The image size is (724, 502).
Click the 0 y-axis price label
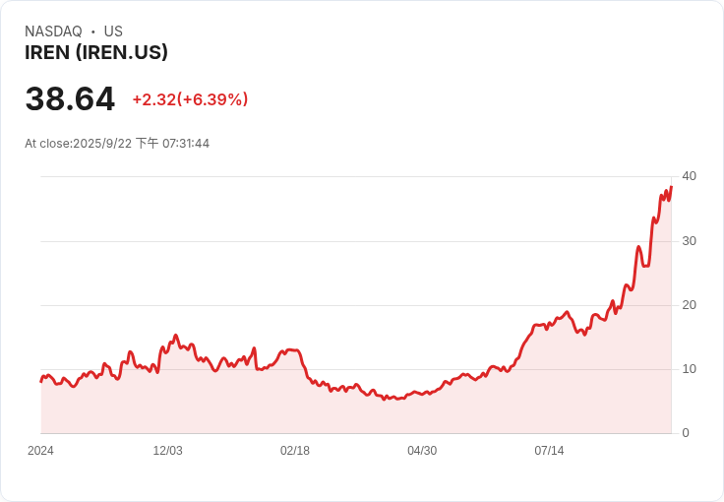(686, 433)
